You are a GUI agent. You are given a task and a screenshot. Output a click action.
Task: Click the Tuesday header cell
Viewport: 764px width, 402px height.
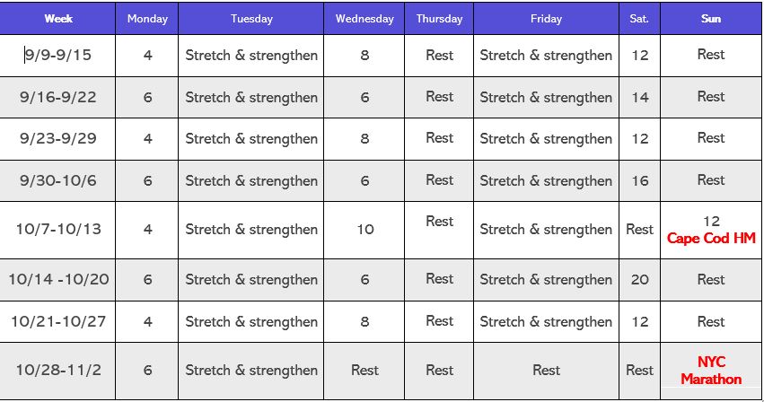click(x=251, y=19)
